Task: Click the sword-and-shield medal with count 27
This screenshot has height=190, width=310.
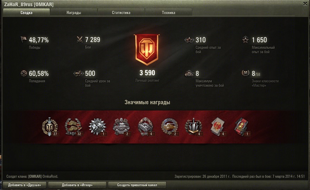Action: click(50, 126)
